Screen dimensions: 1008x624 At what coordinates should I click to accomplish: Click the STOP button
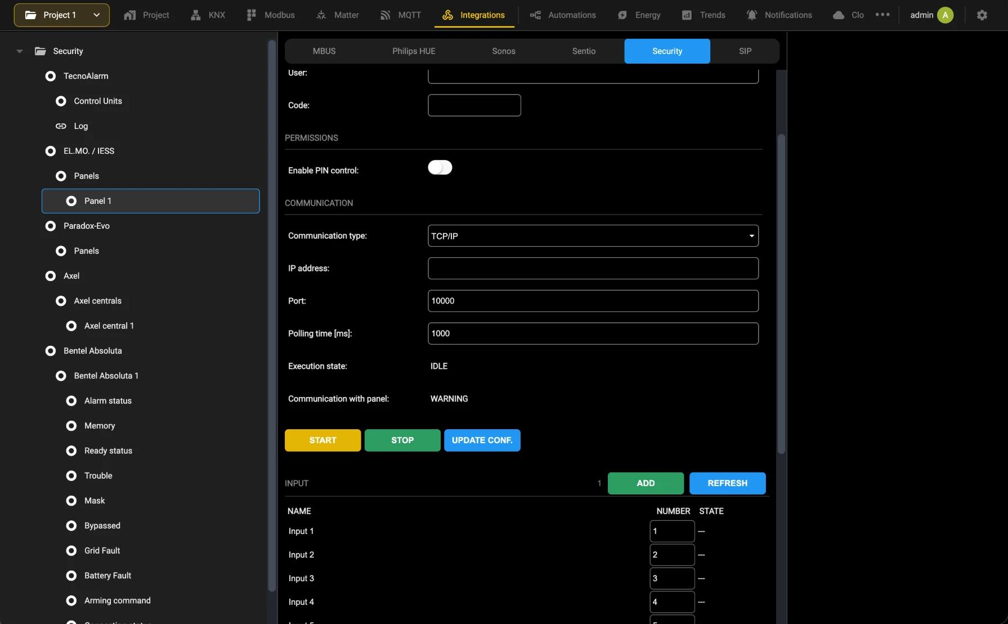click(402, 440)
